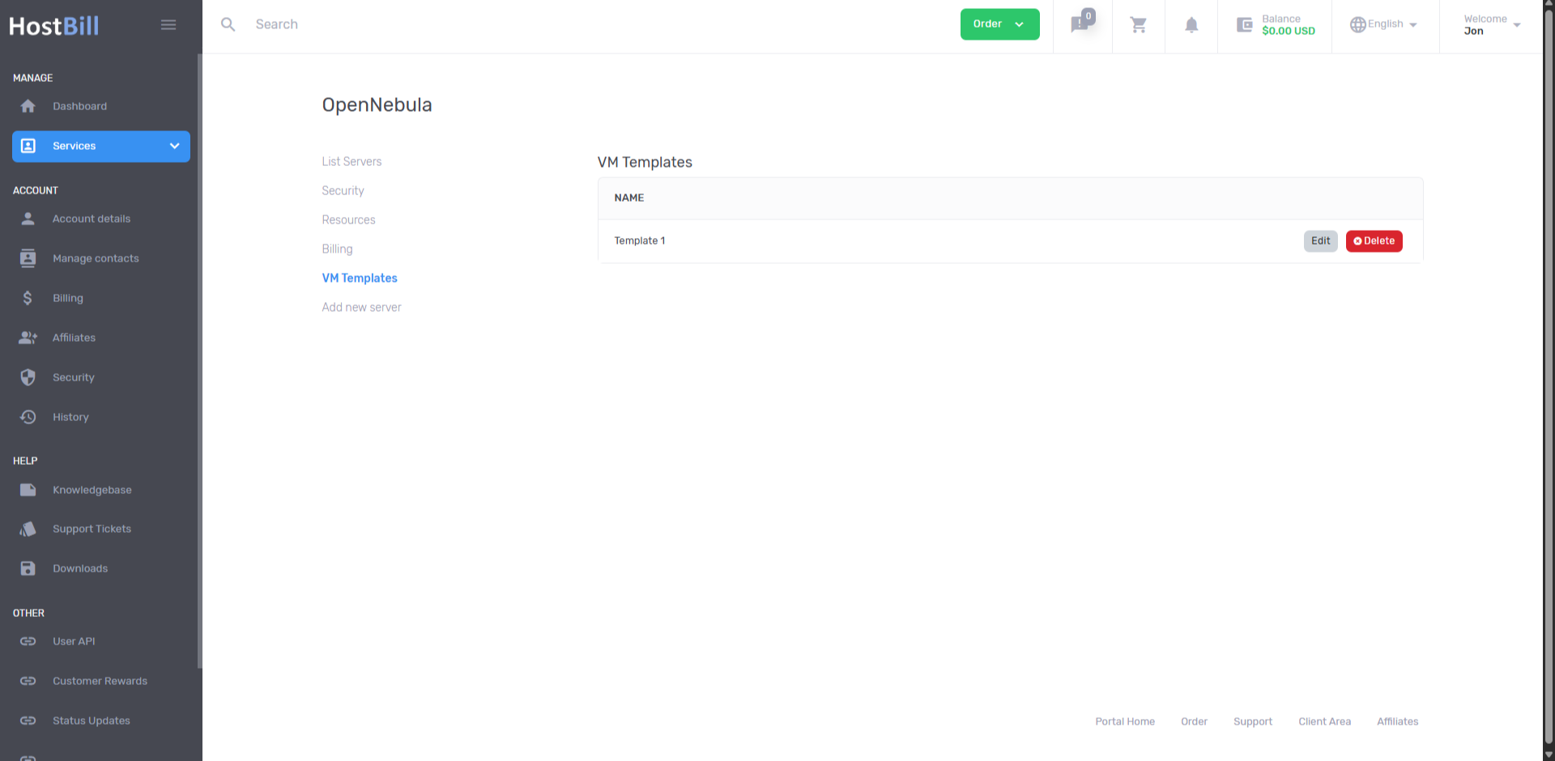Screen dimensions: 1555x761
Task: Open the Order footer link
Action: tap(1194, 721)
